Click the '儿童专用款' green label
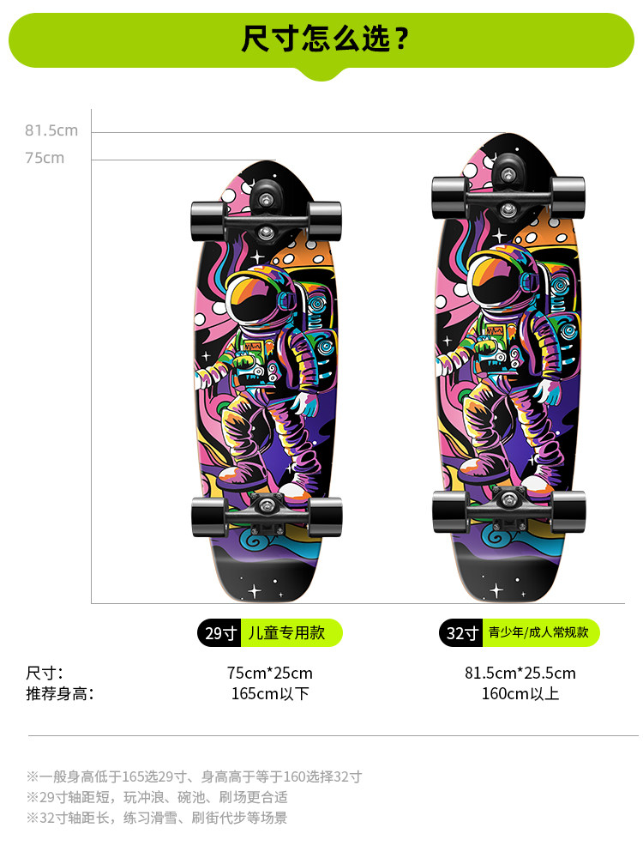Image resolution: width=643 pixels, height=858 pixels. click(291, 633)
